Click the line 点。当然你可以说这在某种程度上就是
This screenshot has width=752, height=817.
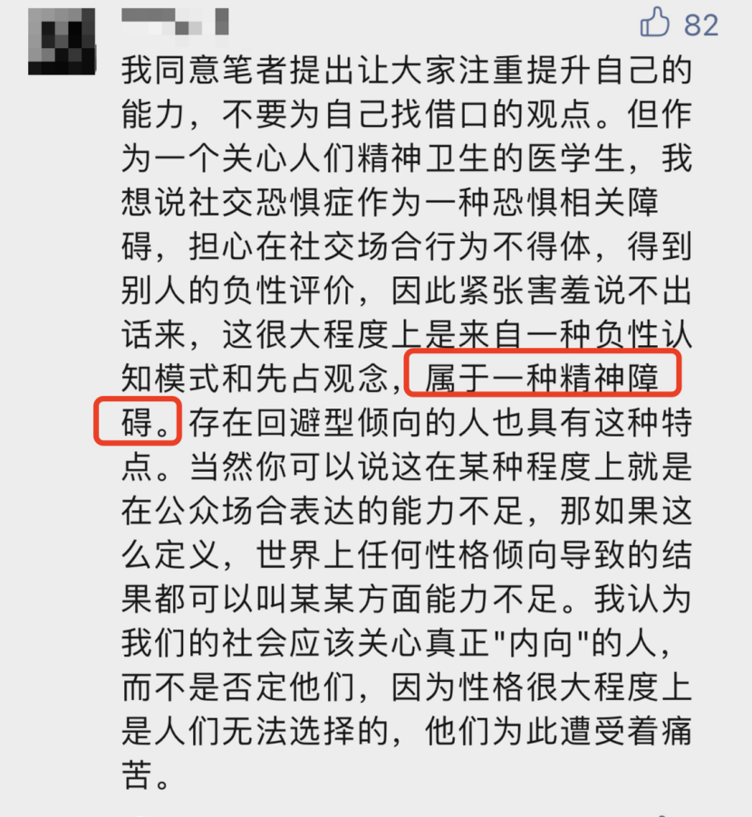pos(407,466)
